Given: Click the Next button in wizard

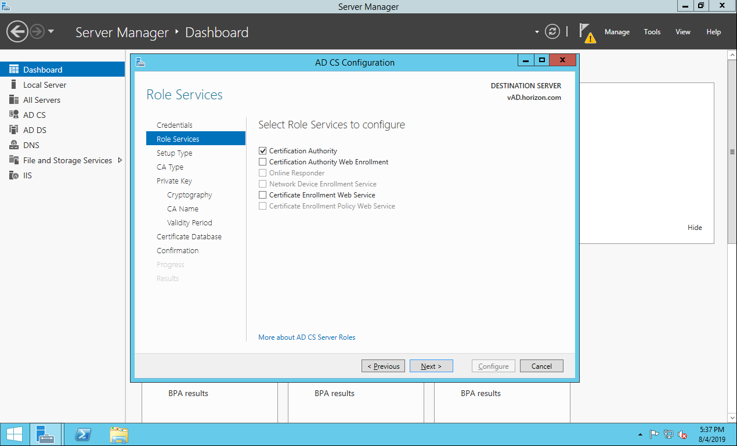Looking at the screenshot, I should pyautogui.click(x=431, y=366).
